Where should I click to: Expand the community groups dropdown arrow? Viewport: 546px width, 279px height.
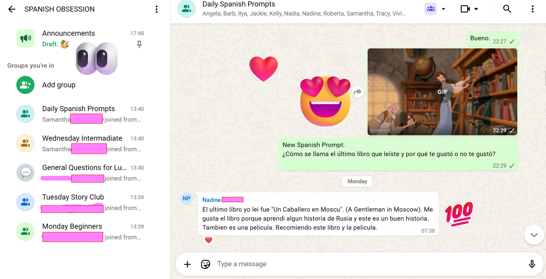pyautogui.click(x=444, y=9)
